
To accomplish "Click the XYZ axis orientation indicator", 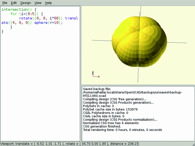I will [x=95, y=75].
